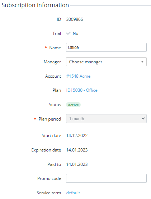Click the Manager dropdown arrow
Image resolution: width=151 pixels, height=199 pixels.
142,62
